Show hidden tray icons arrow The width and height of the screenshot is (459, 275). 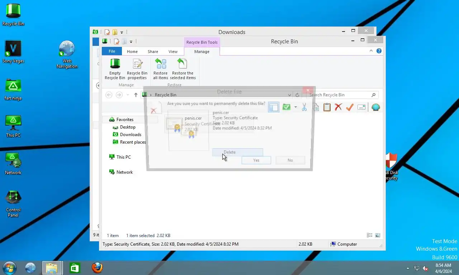click(408, 268)
